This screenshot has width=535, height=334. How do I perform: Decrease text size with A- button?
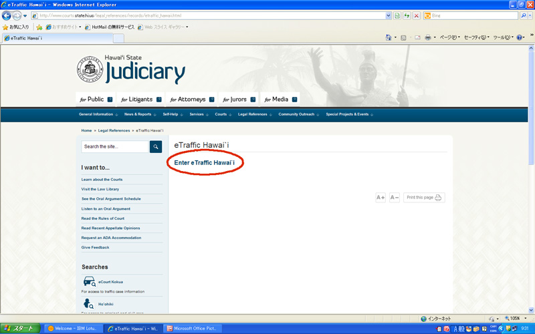(395, 197)
